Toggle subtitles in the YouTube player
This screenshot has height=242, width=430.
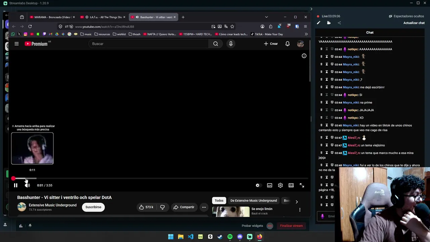point(269,185)
